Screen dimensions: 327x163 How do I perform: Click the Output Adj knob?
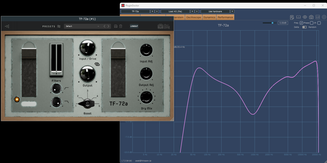point(146,74)
